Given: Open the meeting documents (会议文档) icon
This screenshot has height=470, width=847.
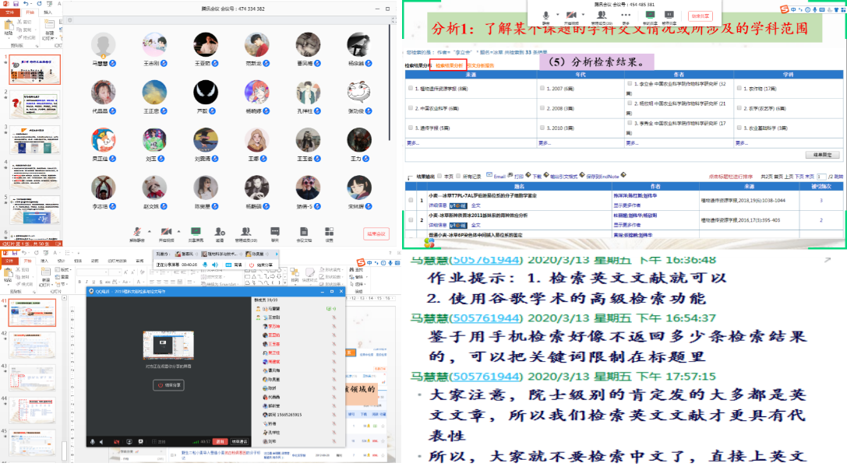Looking at the screenshot, I should [303, 231].
